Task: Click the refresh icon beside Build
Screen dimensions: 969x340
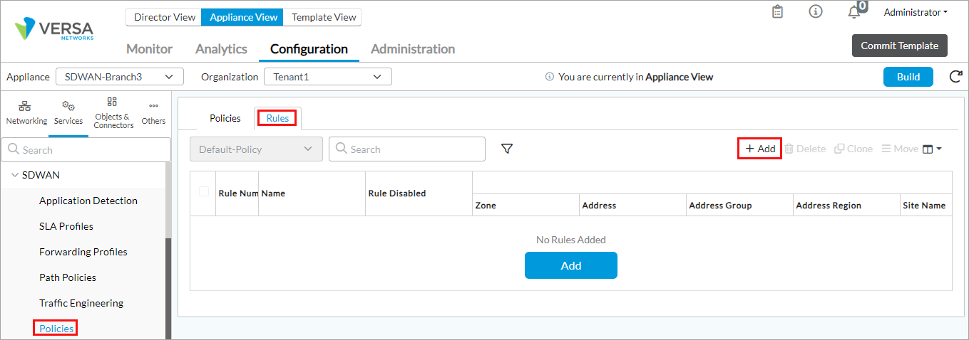Action: [955, 77]
